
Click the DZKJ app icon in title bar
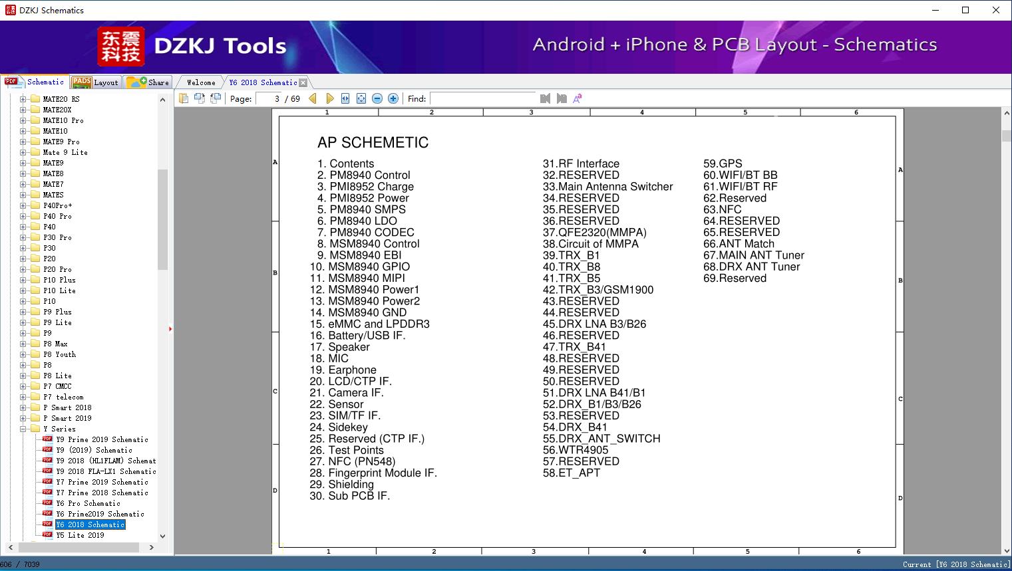[10, 10]
